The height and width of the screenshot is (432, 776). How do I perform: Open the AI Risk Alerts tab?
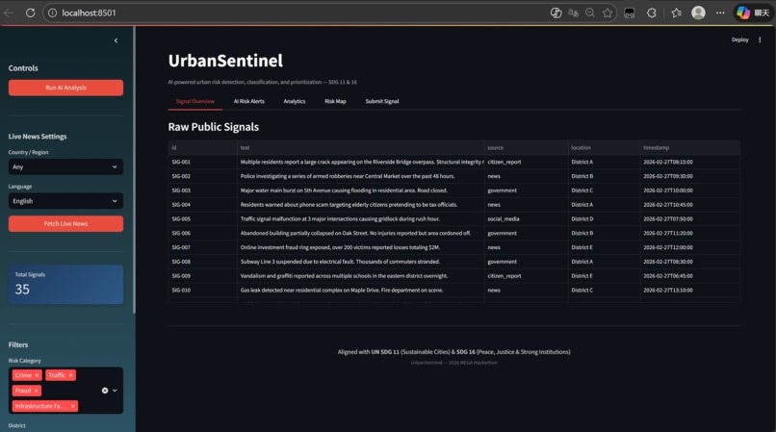click(x=249, y=101)
